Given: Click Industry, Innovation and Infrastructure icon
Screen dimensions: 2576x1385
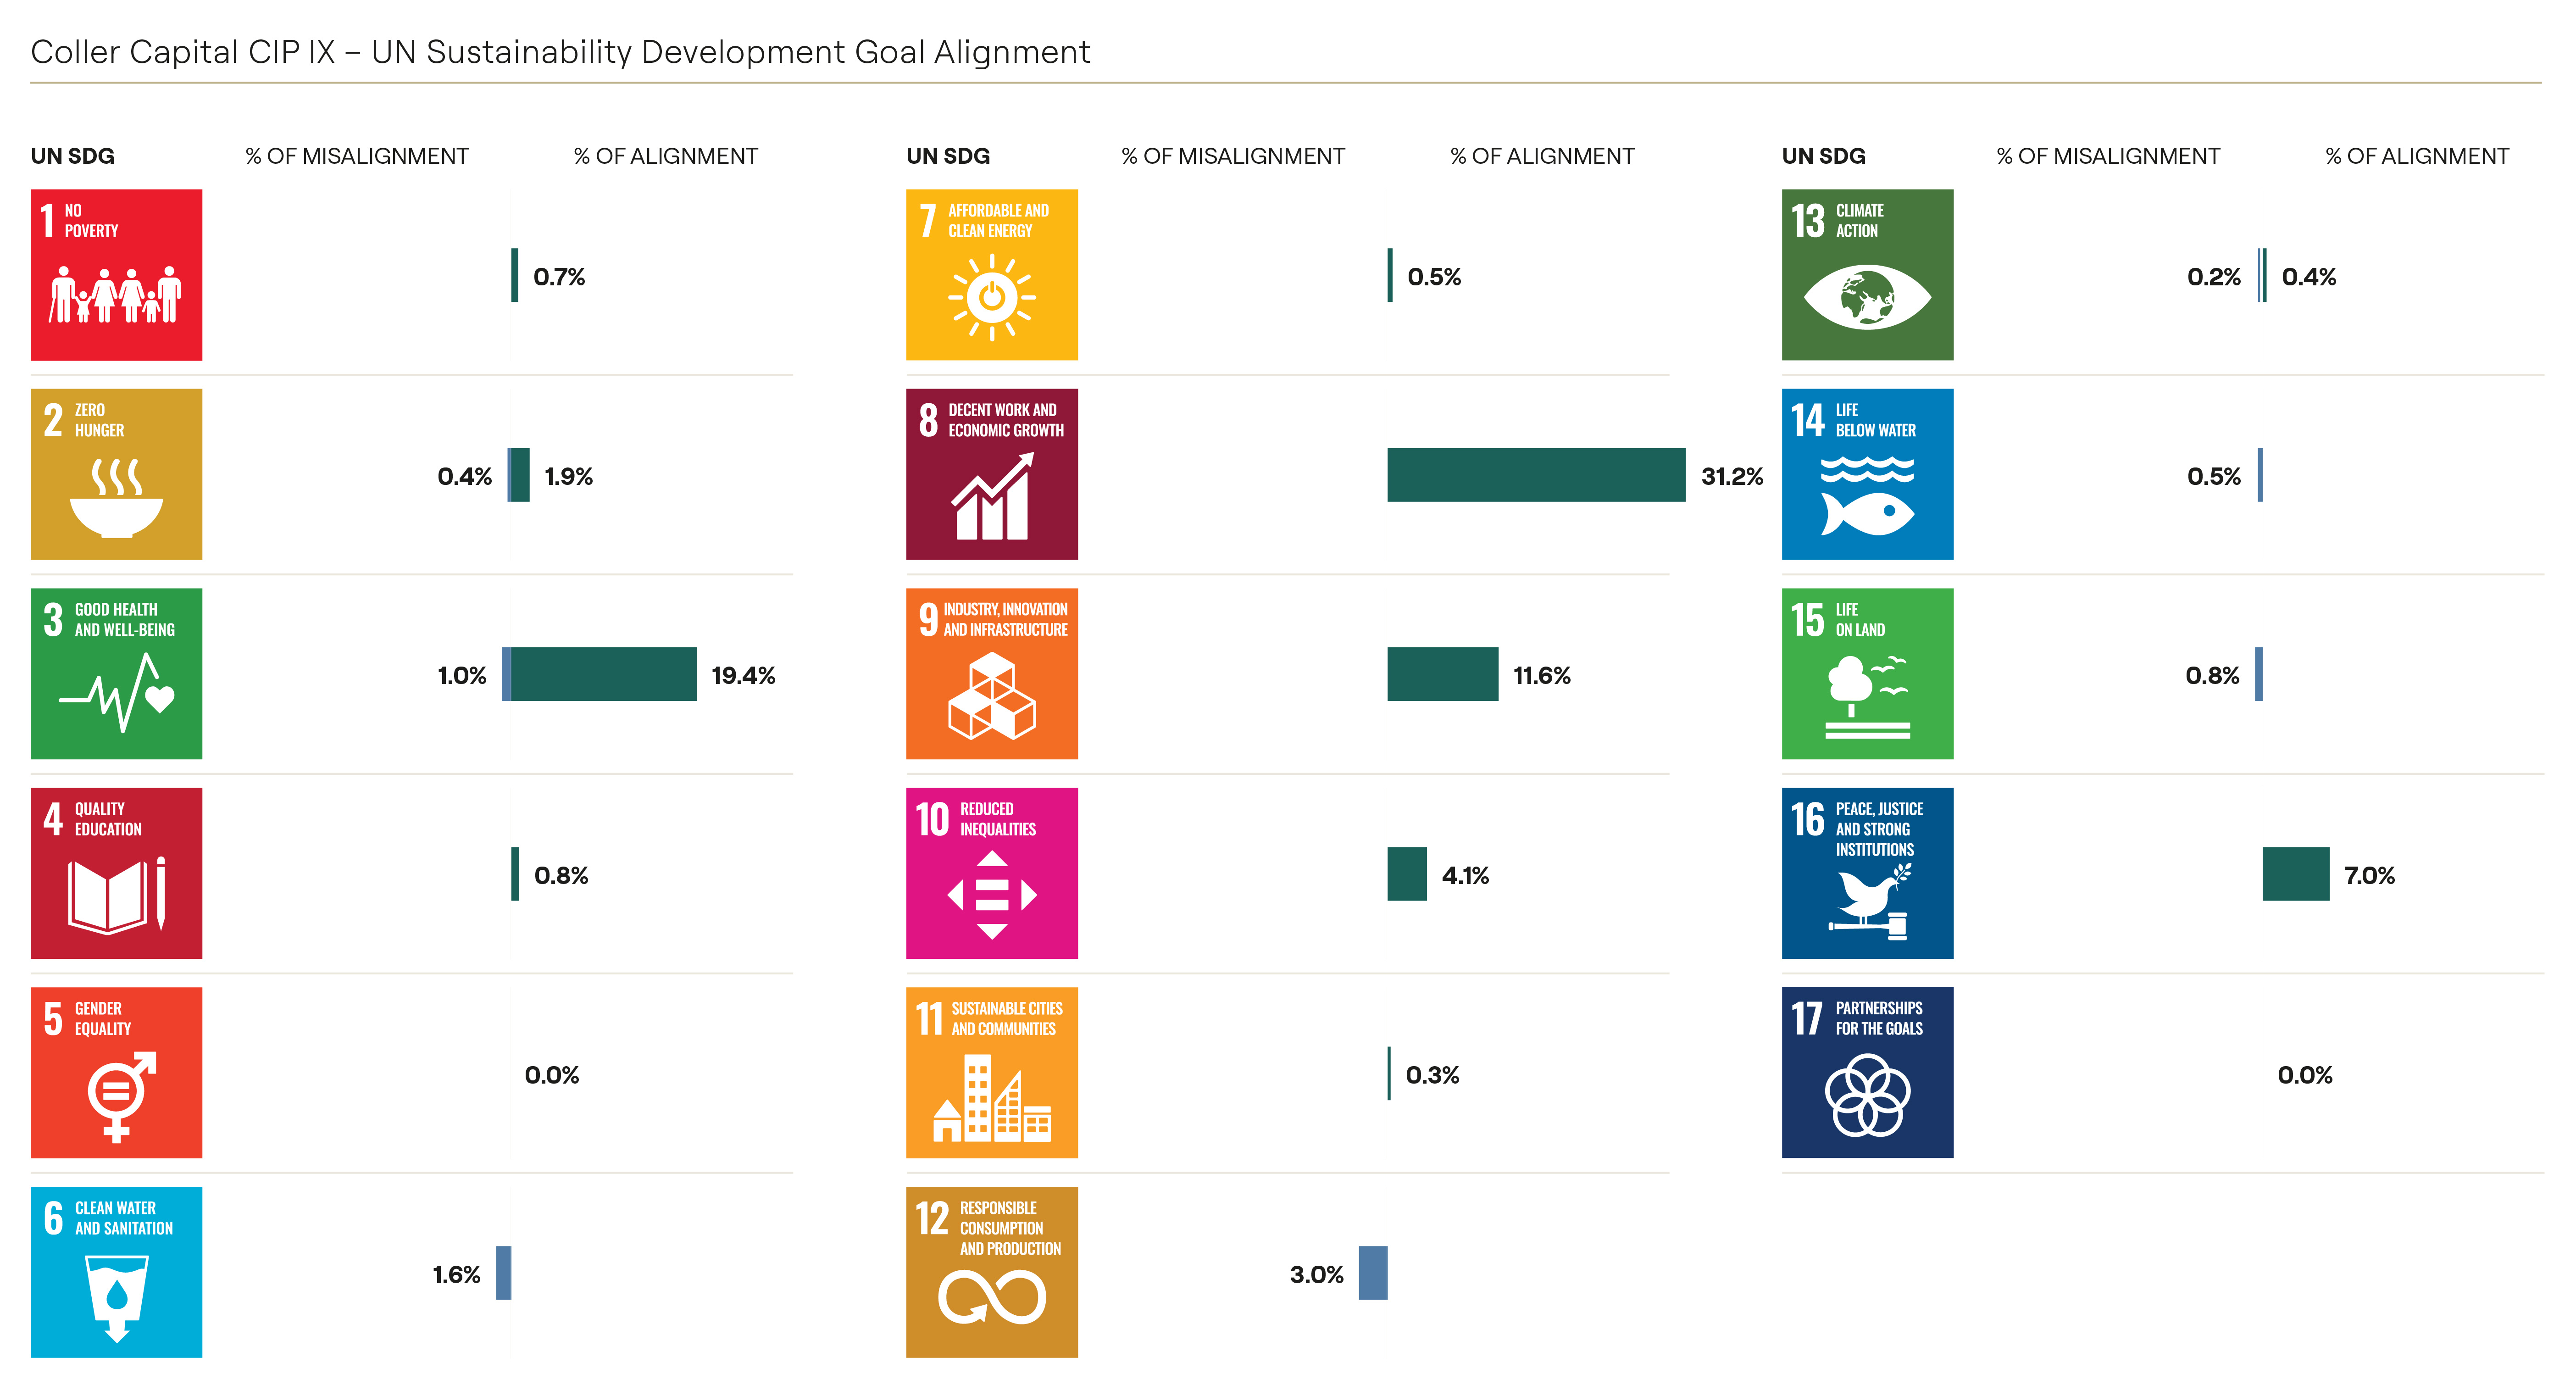Looking at the screenshot, I should click(991, 673).
